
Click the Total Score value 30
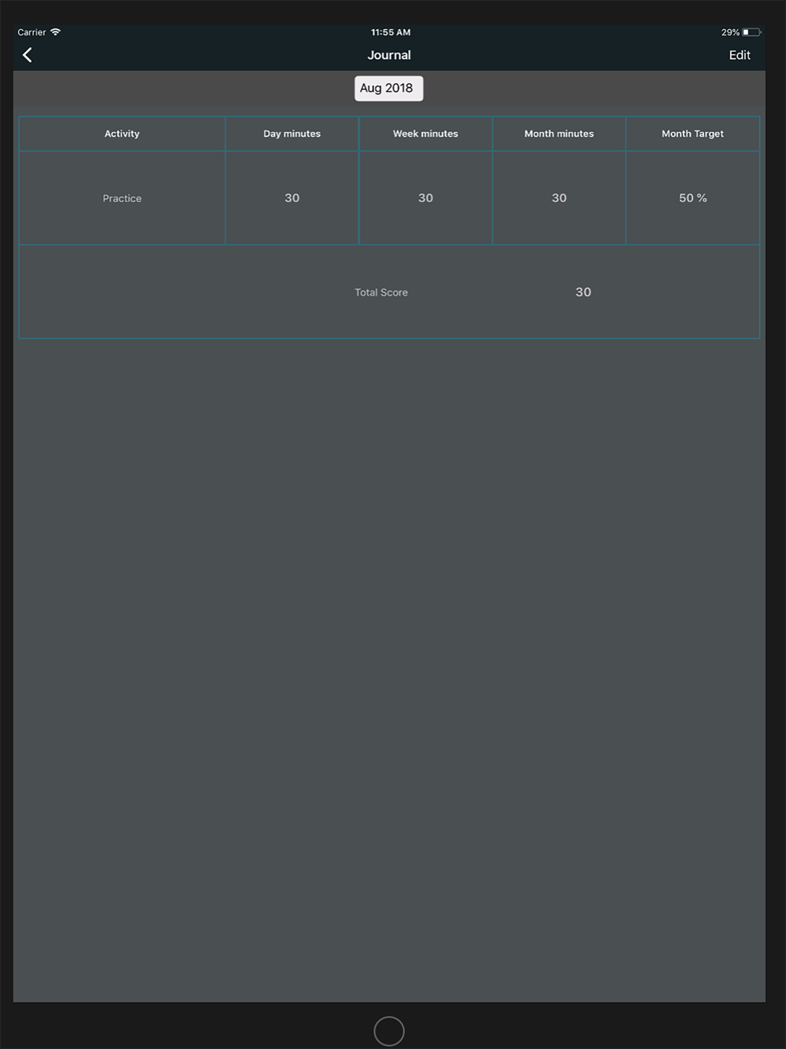coord(583,292)
